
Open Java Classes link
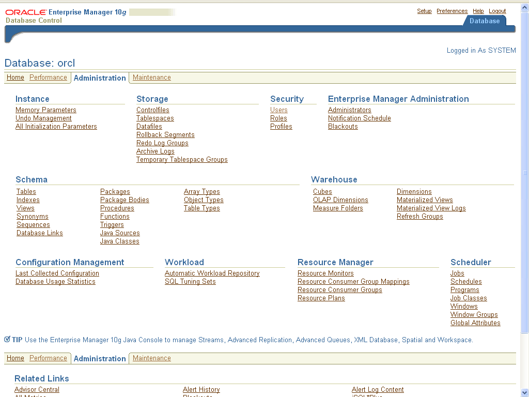[120, 241]
